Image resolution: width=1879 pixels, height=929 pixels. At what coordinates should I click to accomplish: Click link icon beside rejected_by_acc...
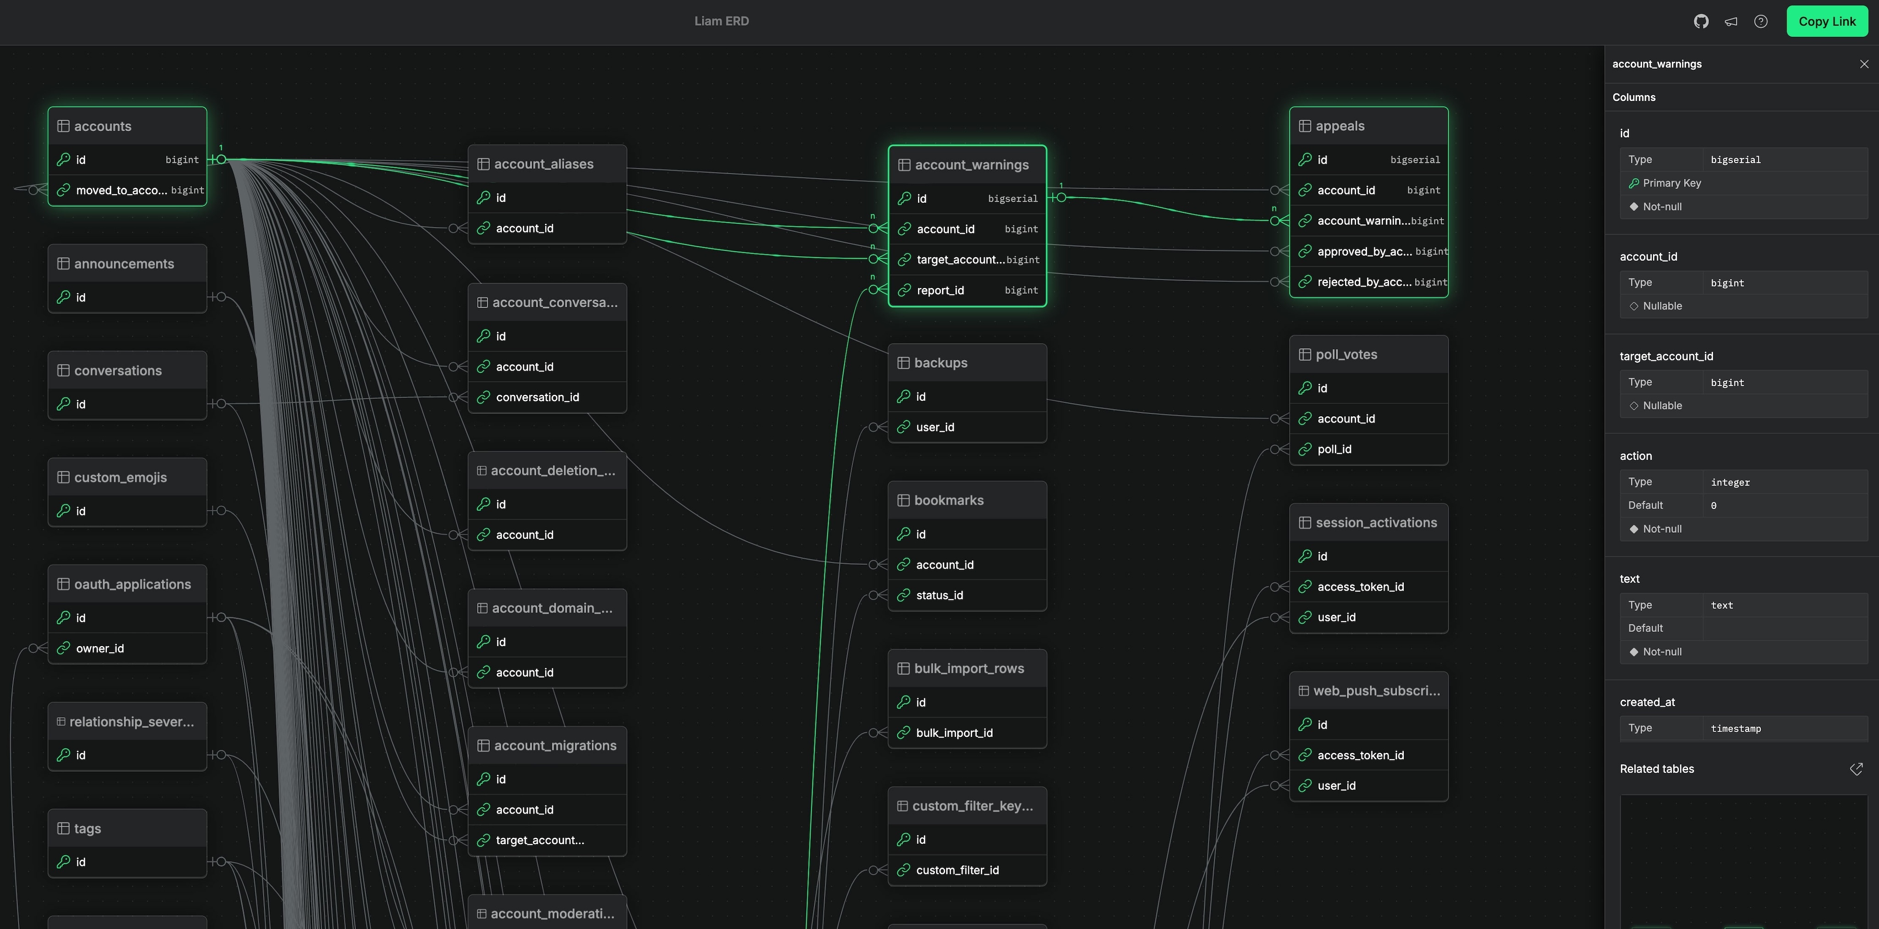(1305, 282)
